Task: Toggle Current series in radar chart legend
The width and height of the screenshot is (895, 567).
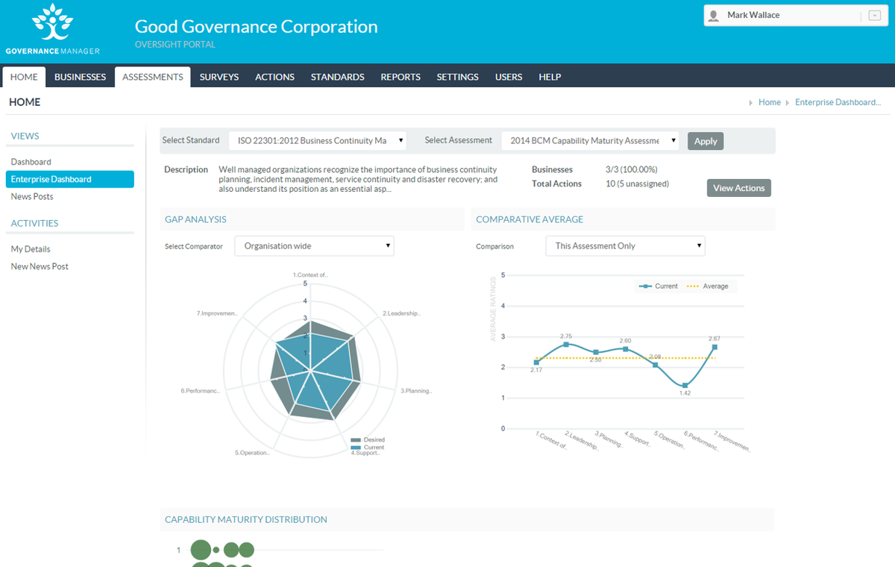Action: pyautogui.click(x=368, y=447)
